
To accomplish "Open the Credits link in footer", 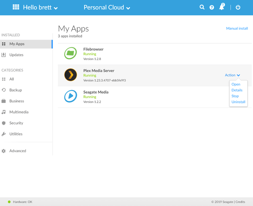I will tap(240, 202).
